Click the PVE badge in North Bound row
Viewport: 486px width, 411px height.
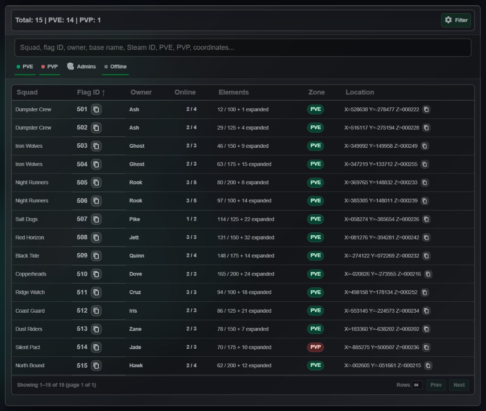coord(316,365)
